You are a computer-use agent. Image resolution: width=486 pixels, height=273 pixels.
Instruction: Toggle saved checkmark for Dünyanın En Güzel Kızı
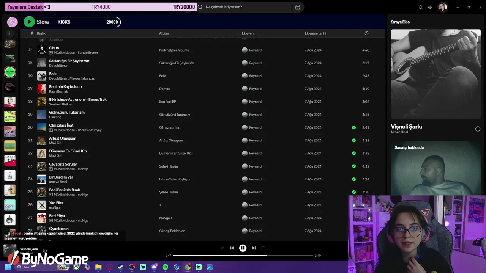pyautogui.click(x=354, y=153)
